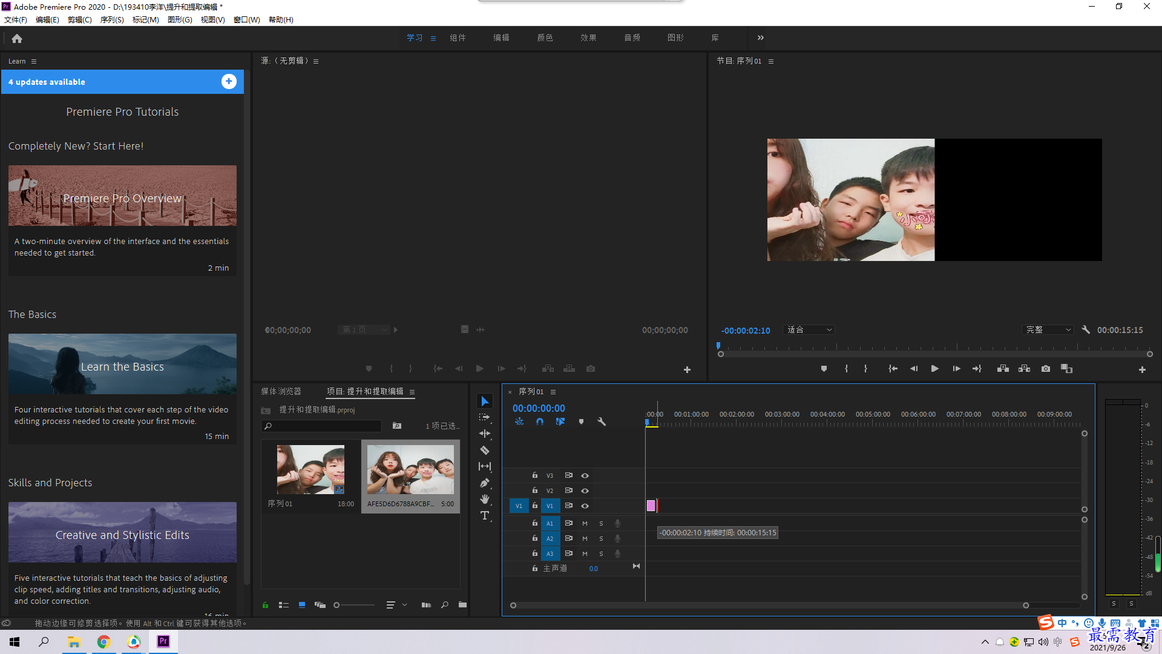Open 文件(F) menu
Image resolution: width=1162 pixels, height=654 pixels.
click(16, 19)
